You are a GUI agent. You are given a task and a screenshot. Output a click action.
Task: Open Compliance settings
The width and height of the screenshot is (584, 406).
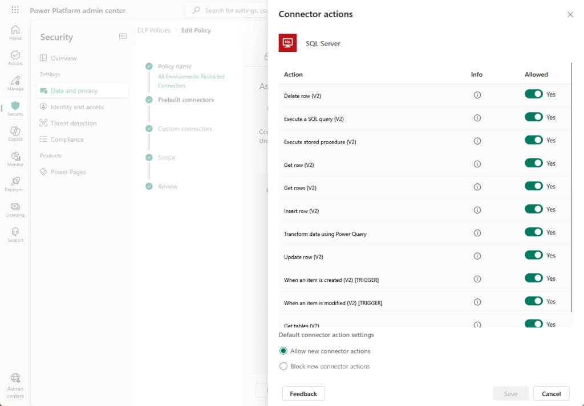click(x=82, y=140)
